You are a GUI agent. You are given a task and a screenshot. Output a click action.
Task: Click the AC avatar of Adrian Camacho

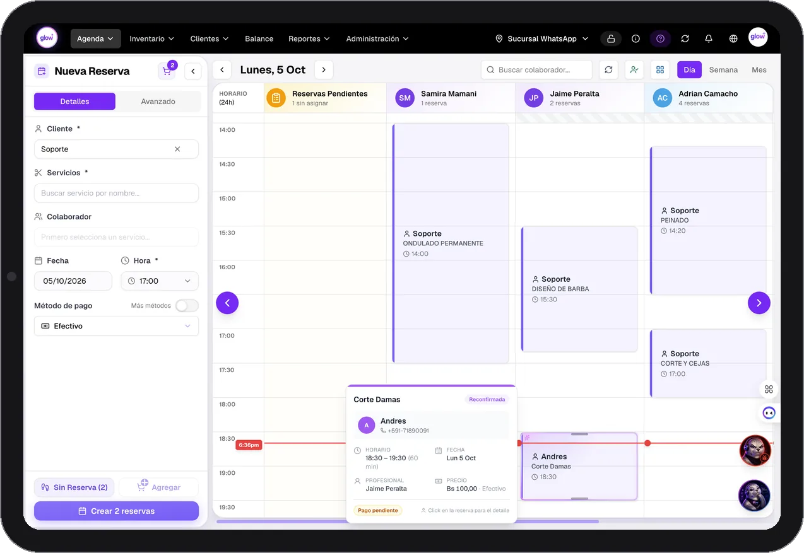tap(662, 98)
